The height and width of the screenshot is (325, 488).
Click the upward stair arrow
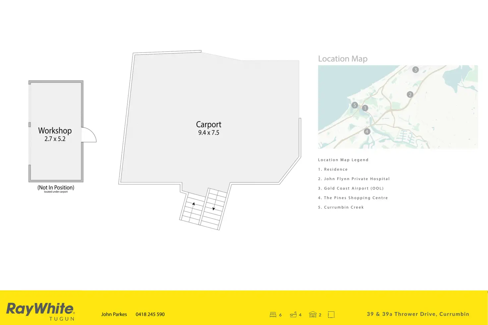194,204
